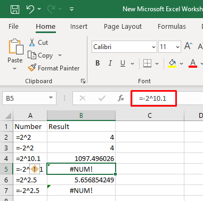Image resolution: width=203 pixels, height=201 pixels.
Task: Open the File tab
Action: 13,27
